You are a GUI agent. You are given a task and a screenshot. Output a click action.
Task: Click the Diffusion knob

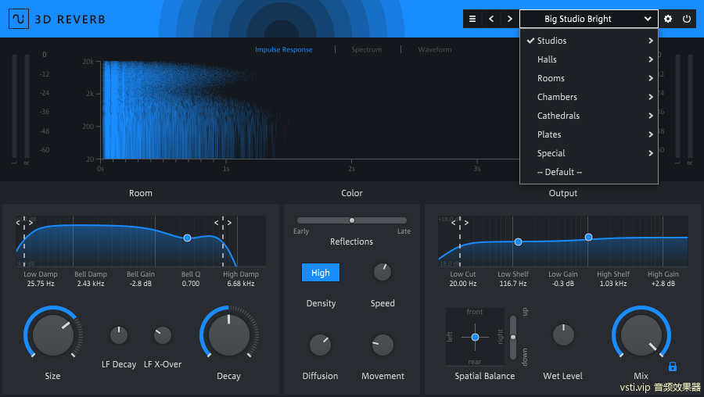tap(320, 345)
